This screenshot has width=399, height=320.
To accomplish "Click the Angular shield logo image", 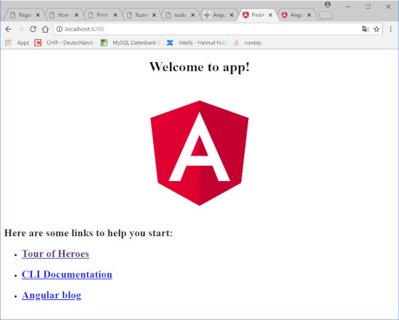I will pyautogui.click(x=199, y=153).
